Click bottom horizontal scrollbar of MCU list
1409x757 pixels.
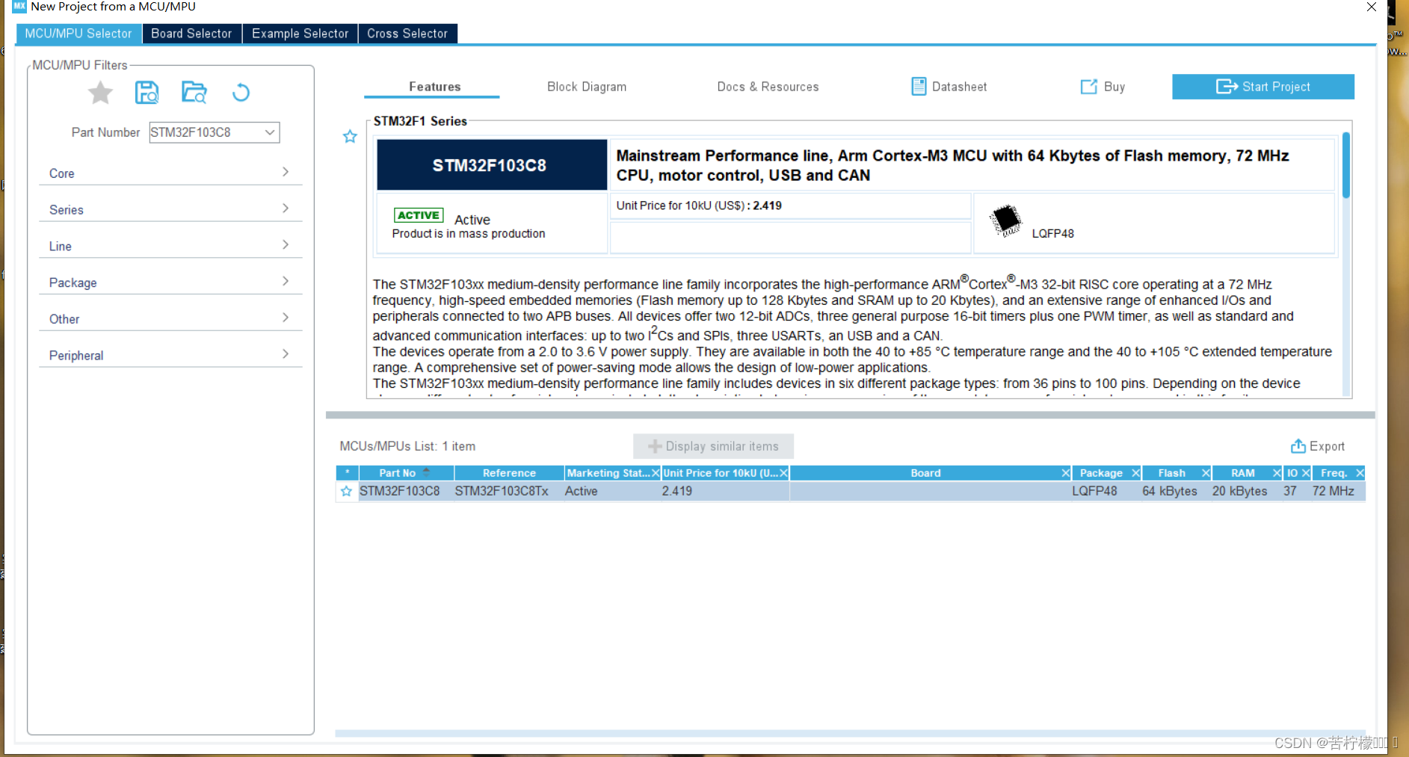pos(850,734)
